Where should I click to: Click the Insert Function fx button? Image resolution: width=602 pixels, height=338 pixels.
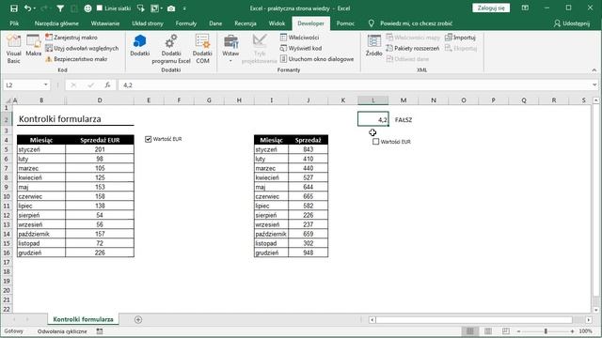[107, 85]
